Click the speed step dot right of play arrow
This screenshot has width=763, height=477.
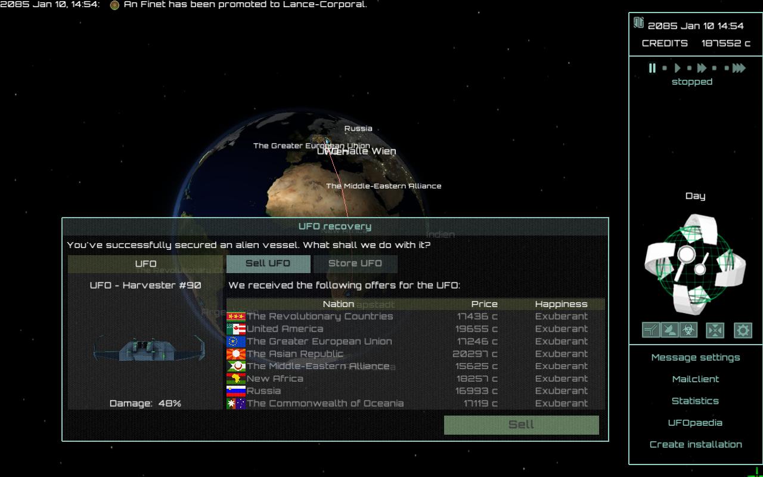coord(690,68)
